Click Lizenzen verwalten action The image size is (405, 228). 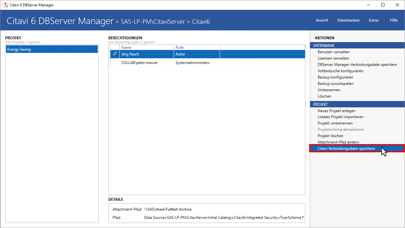333,58
